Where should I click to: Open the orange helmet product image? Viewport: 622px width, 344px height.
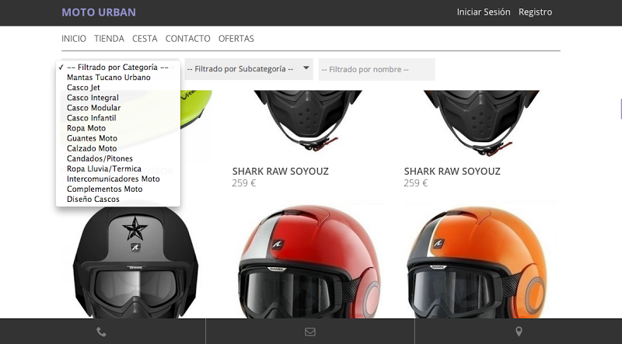pyautogui.click(x=477, y=262)
